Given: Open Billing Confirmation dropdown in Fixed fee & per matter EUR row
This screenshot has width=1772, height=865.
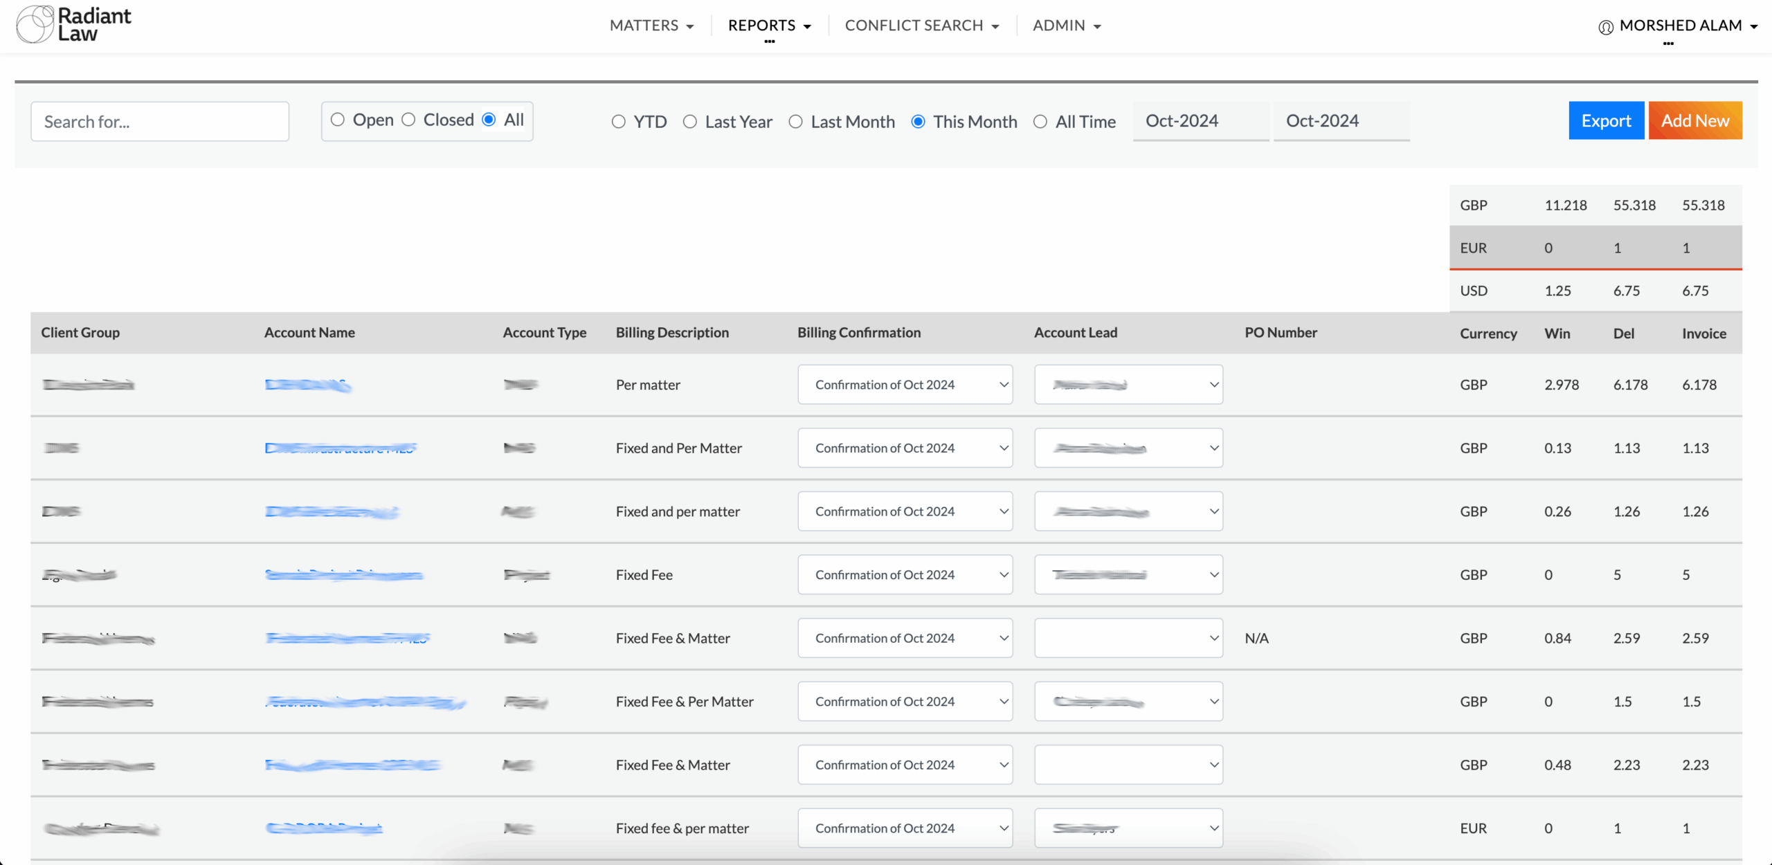Looking at the screenshot, I should (x=905, y=828).
